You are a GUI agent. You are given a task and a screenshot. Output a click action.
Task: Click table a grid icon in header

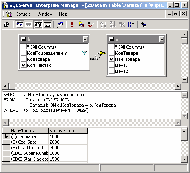point(111,39)
